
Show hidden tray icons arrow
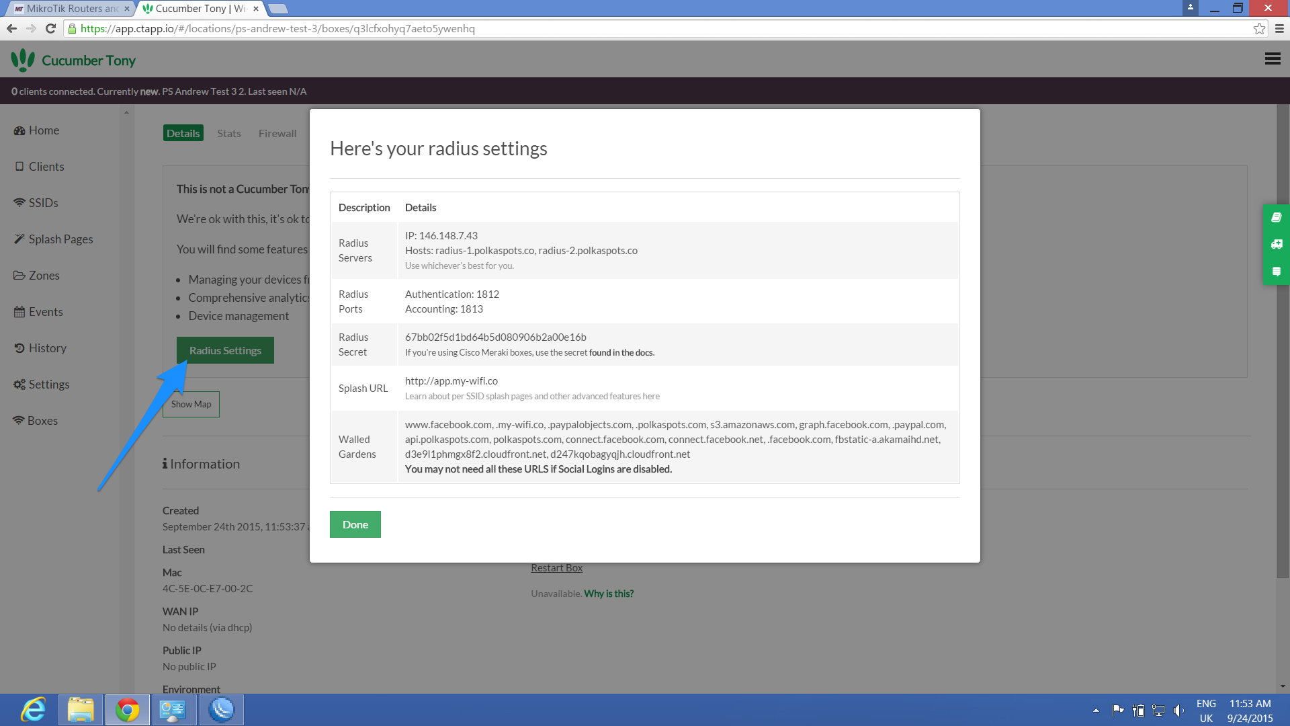(1096, 710)
